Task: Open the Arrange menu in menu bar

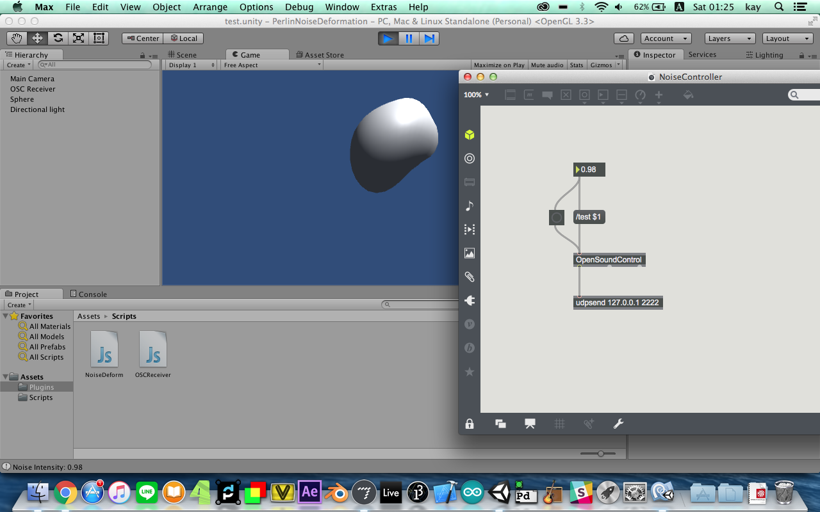Action: coord(210,7)
